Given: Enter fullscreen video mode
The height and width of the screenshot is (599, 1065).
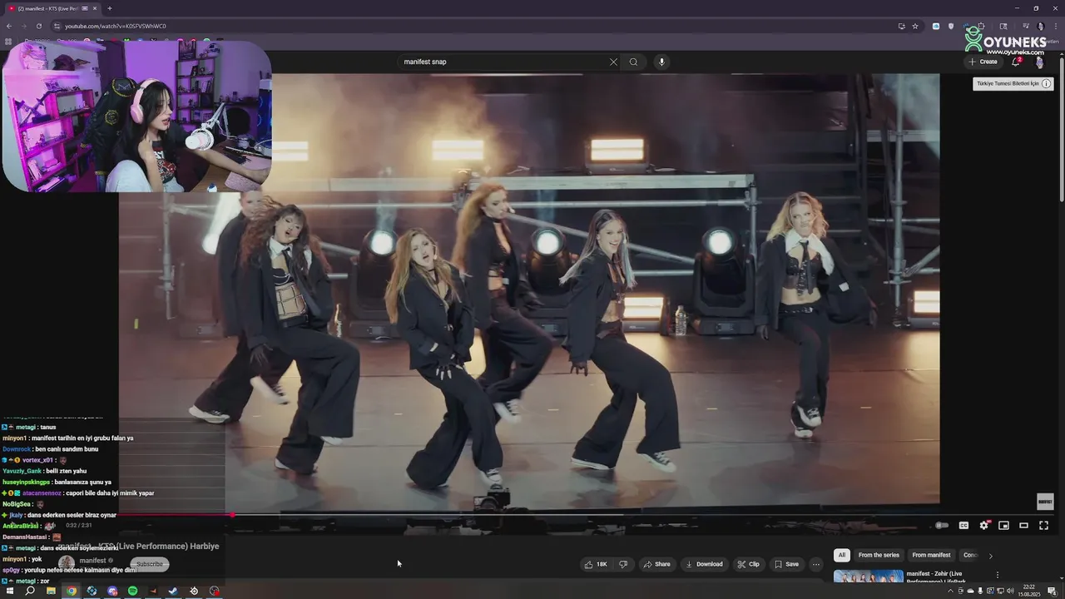Looking at the screenshot, I should coord(1043,525).
